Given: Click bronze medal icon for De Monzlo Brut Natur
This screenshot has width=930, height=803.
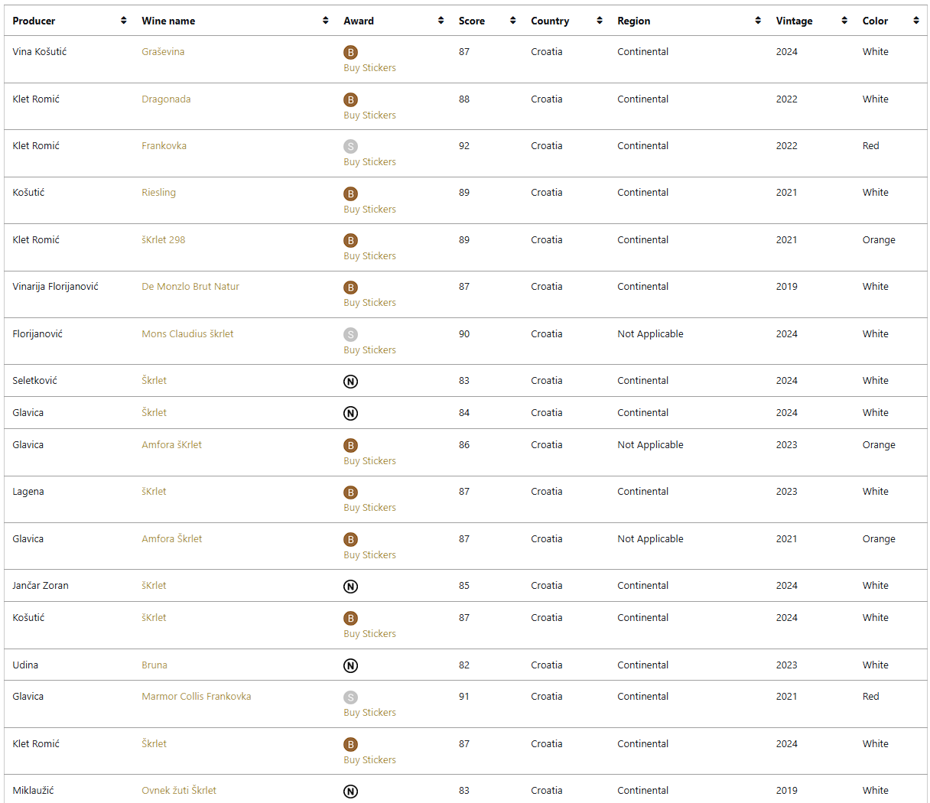Looking at the screenshot, I should pyautogui.click(x=350, y=288).
